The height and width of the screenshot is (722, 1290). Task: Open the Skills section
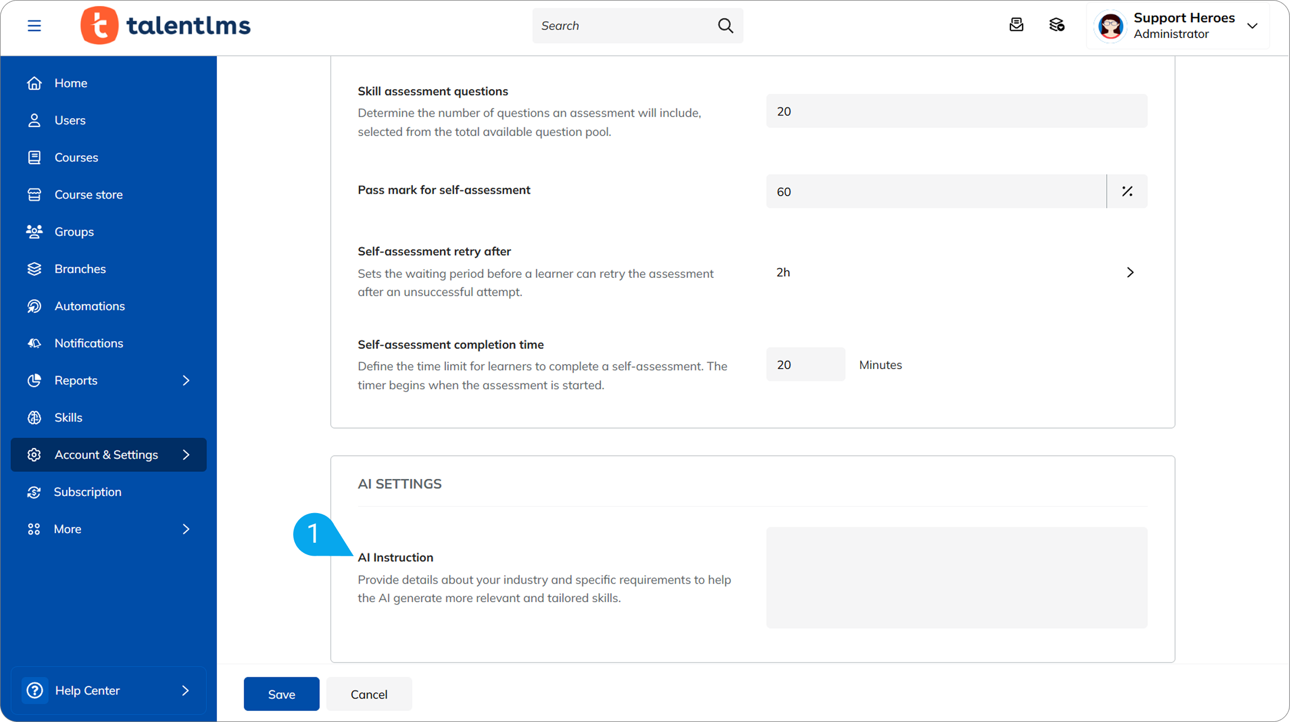tap(68, 417)
